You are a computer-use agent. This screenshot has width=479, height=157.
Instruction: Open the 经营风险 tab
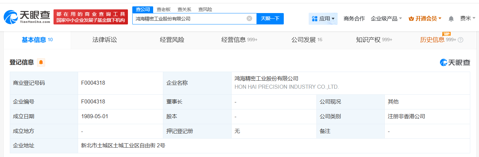172,40
